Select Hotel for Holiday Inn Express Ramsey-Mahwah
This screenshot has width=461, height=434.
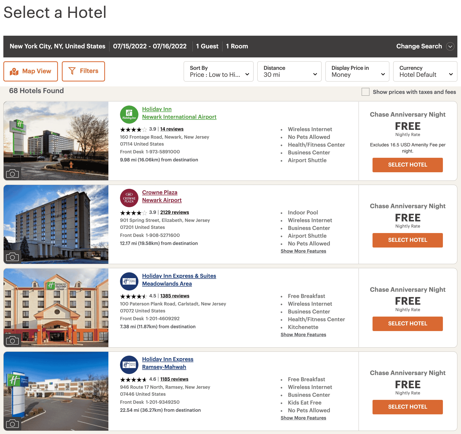coord(407,407)
